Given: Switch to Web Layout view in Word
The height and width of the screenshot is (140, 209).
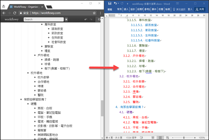Looking at the screenshot, I should (167, 138).
